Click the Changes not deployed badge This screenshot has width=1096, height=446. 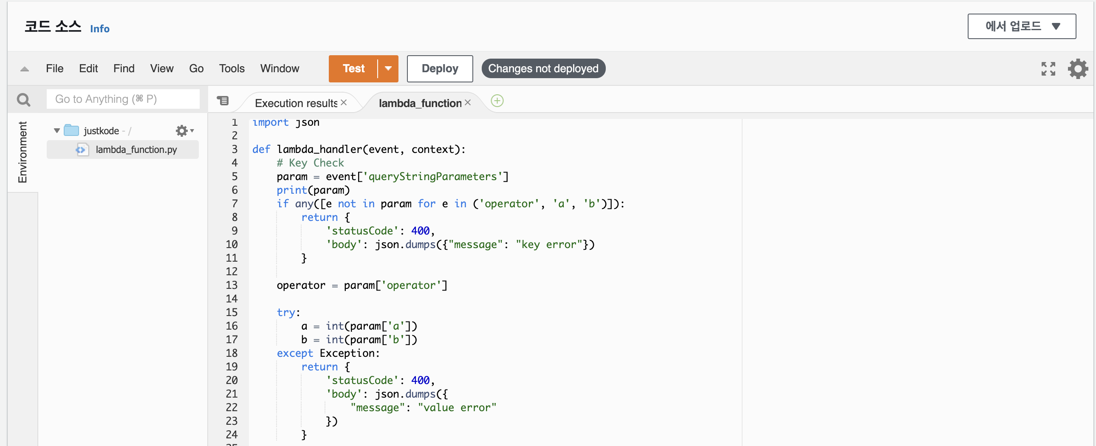tap(543, 68)
